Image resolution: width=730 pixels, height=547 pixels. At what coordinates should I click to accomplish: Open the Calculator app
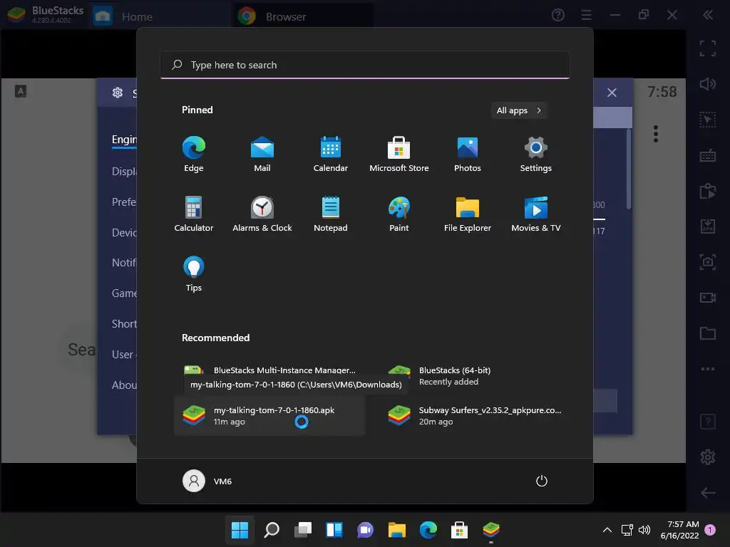coord(194,214)
